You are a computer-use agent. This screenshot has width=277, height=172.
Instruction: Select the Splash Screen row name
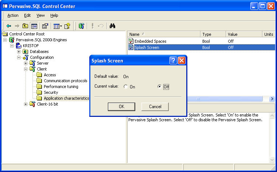tap(147, 47)
